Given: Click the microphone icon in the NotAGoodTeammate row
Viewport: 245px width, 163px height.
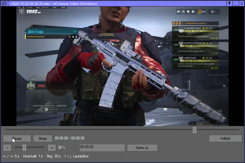Looking at the screenshot, I should pyautogui.click(x=73, y=37).
